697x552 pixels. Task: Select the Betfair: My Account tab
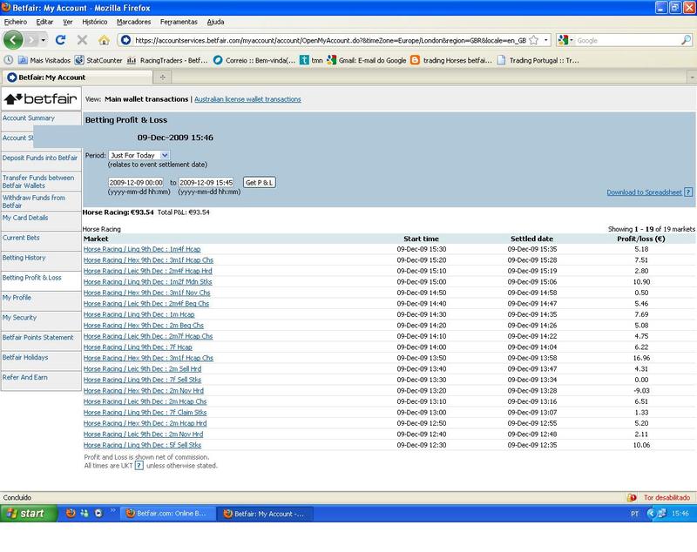coord(78,77)
